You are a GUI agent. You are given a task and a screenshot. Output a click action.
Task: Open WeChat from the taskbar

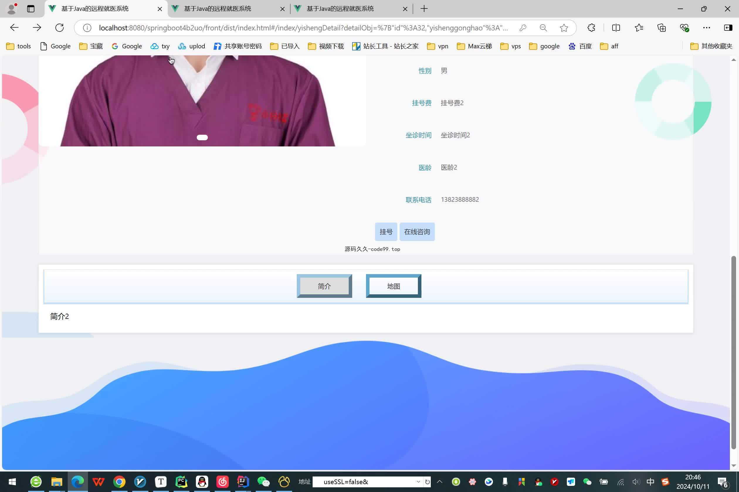(x=263, y=481)
